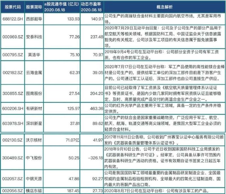
Task: Click stock name 沃尔核材
Action: pyautogui.click(x=34, y=140)
